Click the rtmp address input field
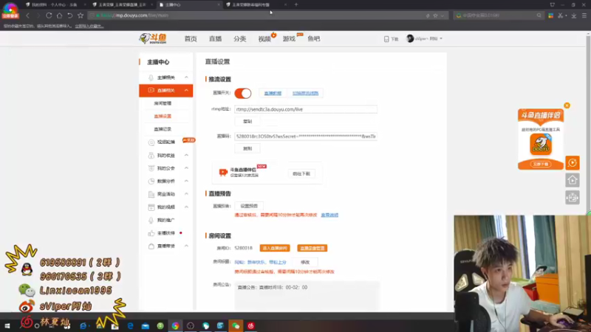The image size is (591, 332). click(x=306, y=109)
